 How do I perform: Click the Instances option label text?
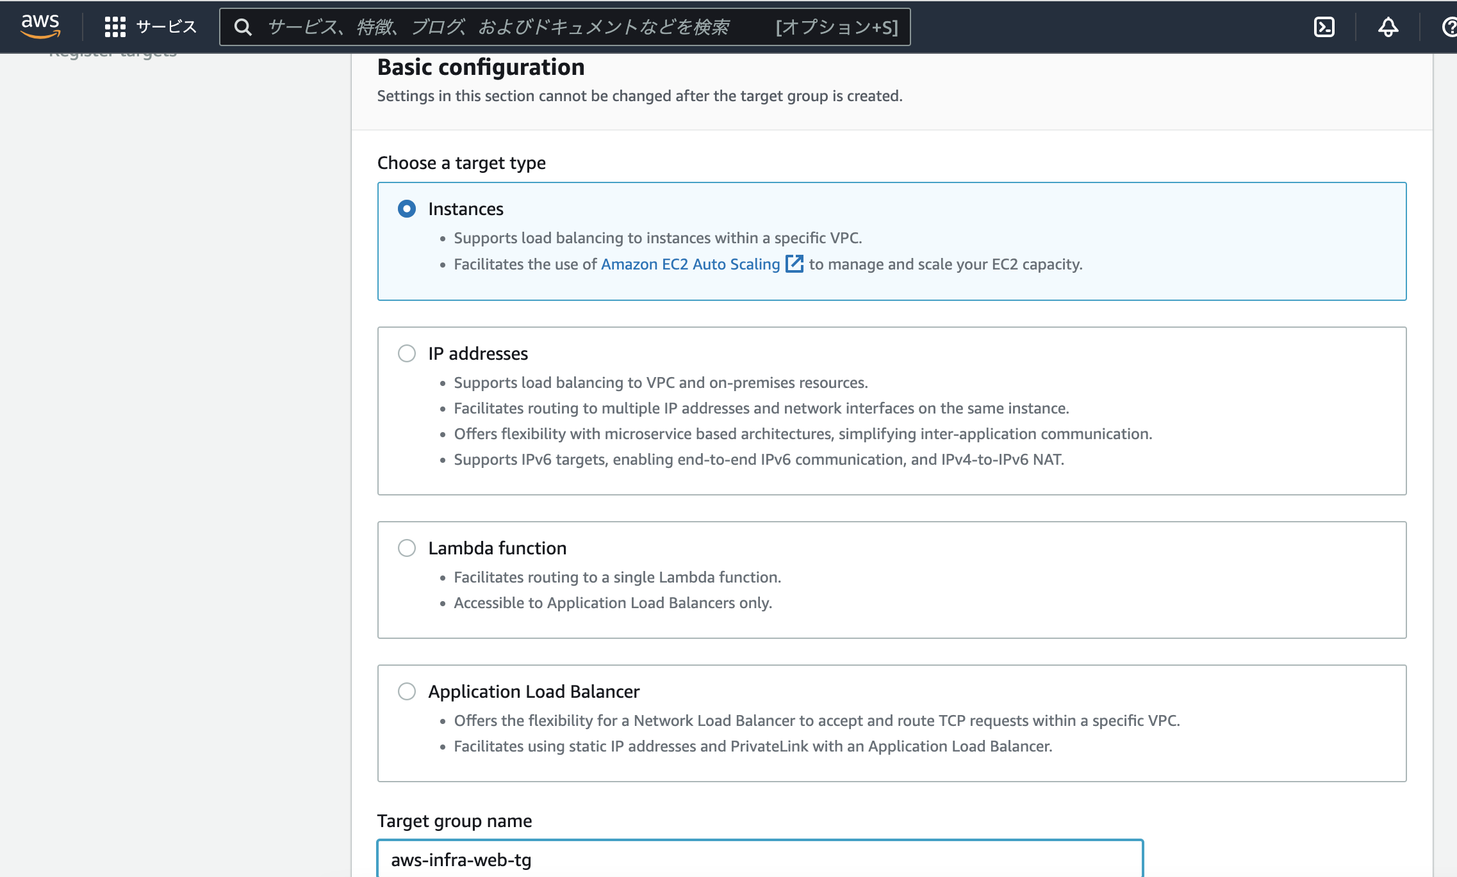(x=466, y=209)
